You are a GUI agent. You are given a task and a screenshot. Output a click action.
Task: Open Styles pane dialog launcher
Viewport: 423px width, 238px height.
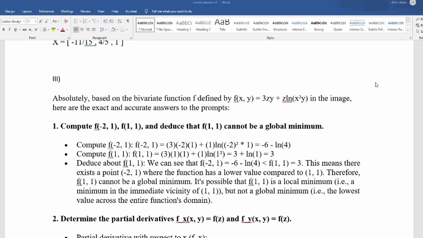[x=411, y=38]
